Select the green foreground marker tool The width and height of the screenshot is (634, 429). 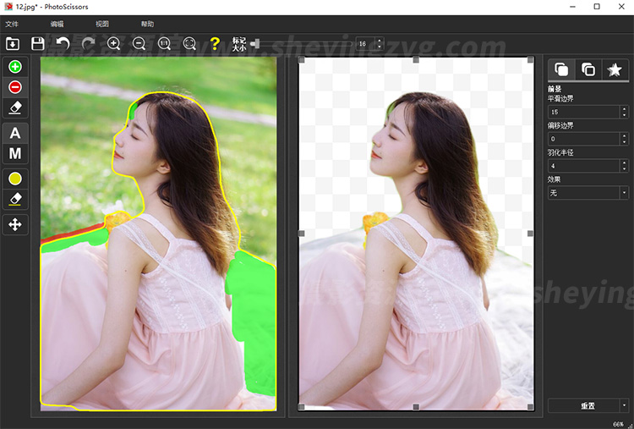(15, 66)
